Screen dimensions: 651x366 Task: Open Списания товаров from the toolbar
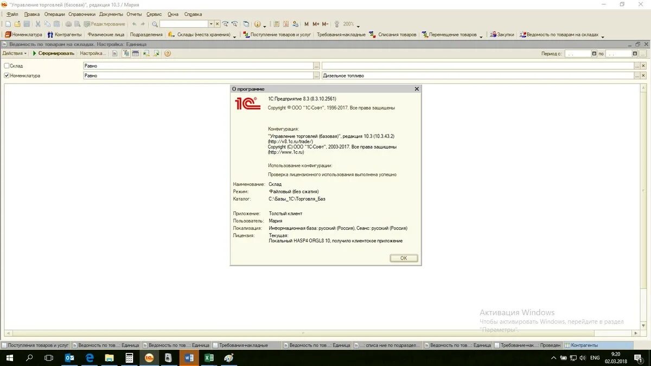[393, 34]
